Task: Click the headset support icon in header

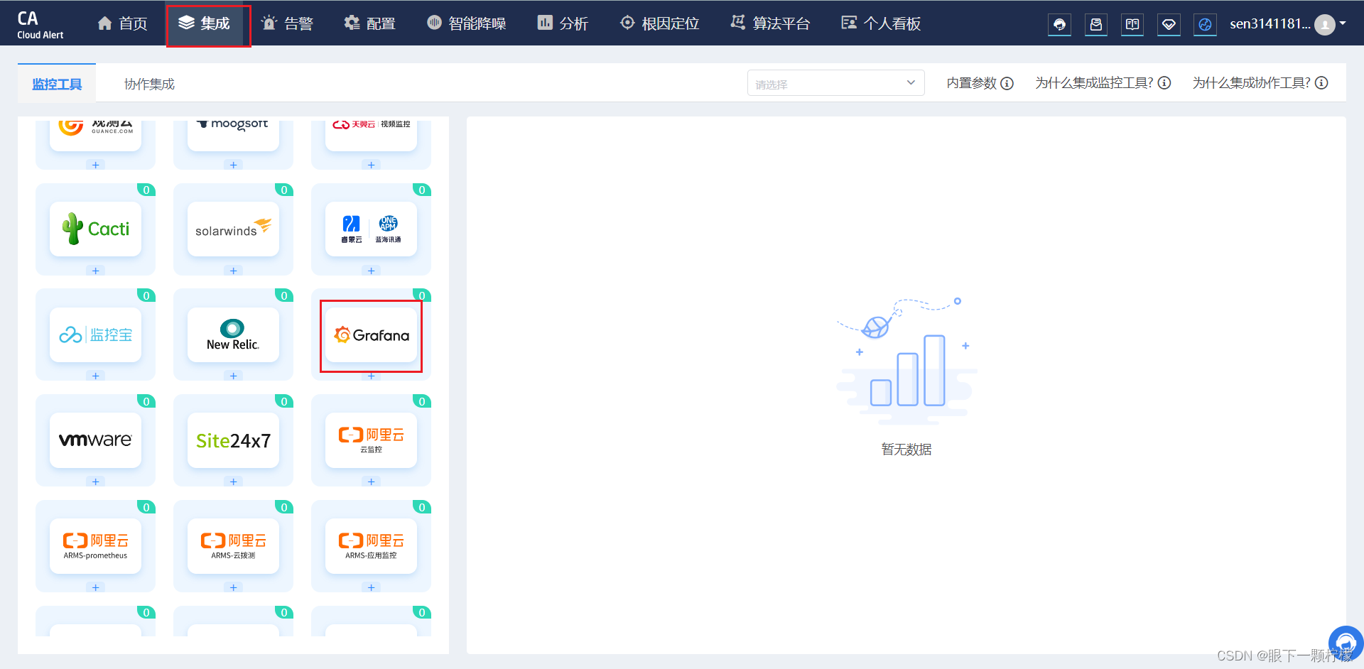Action: (1060, 25)
